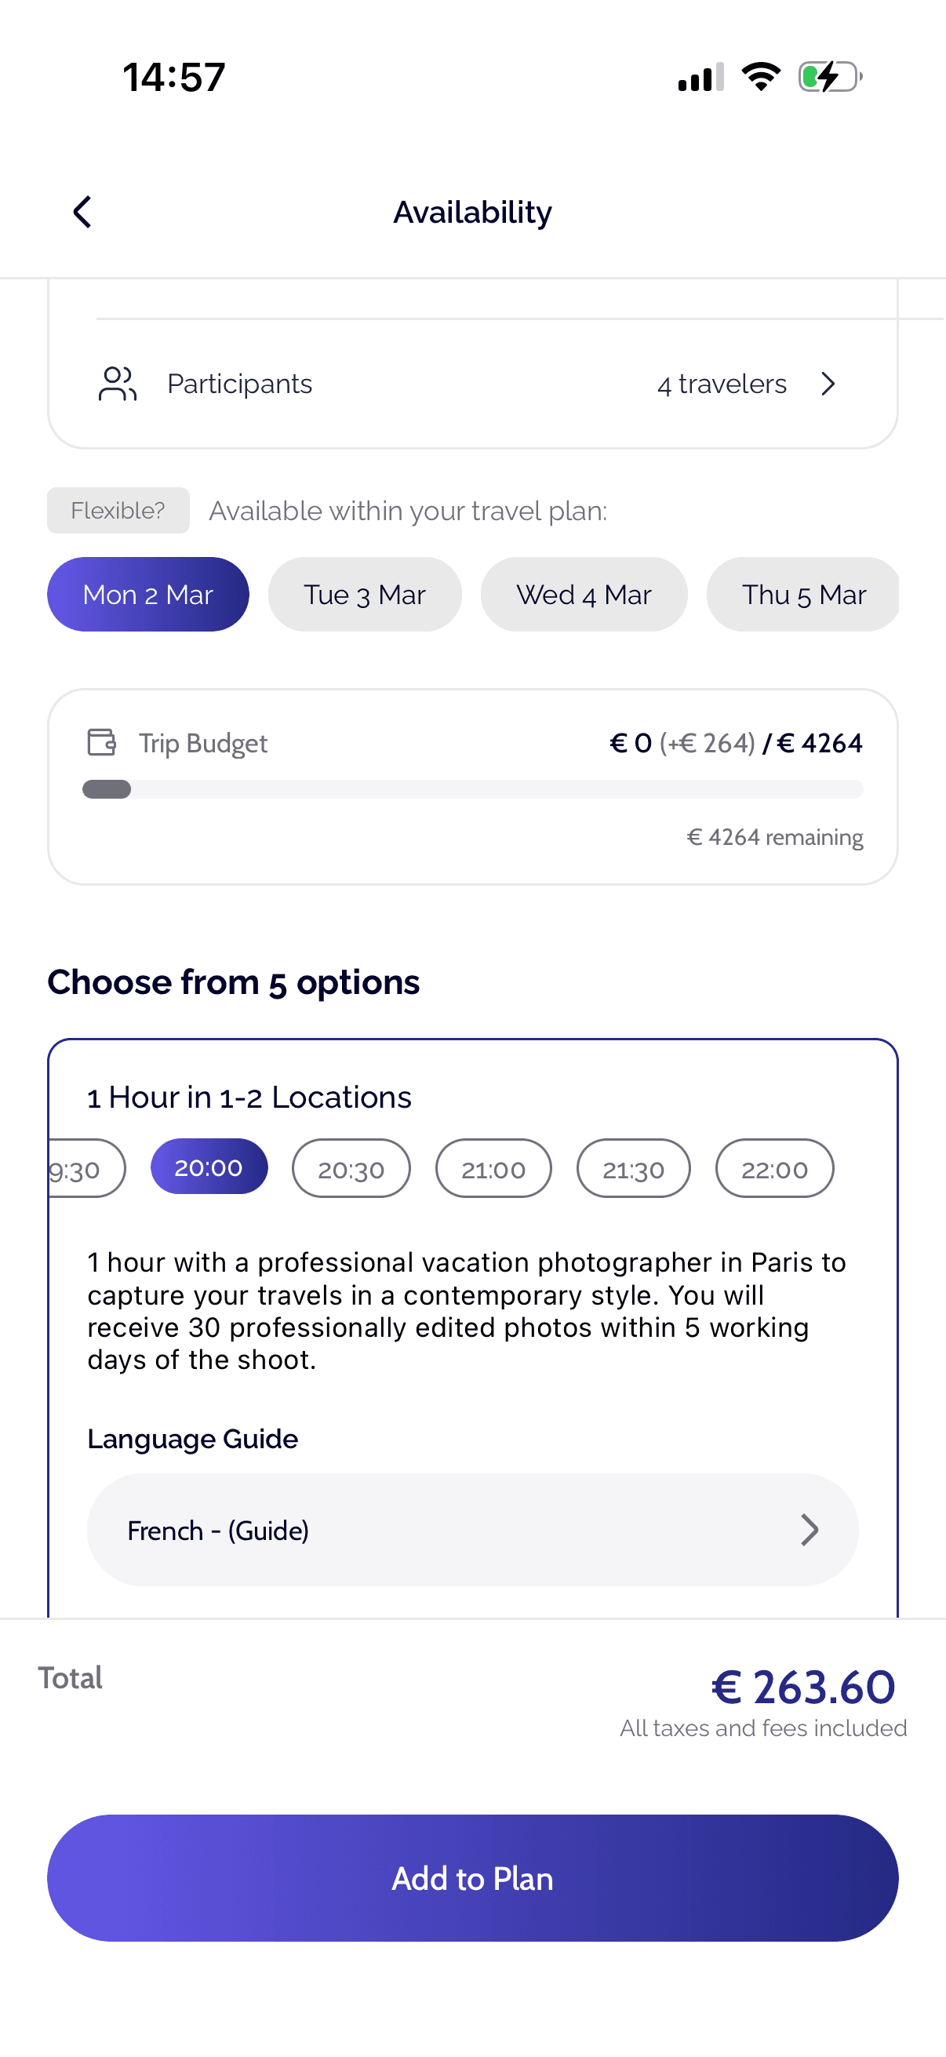Tap the Trip Budget progress bar
Screen dimensions: 946x2057
click(472, 789)
